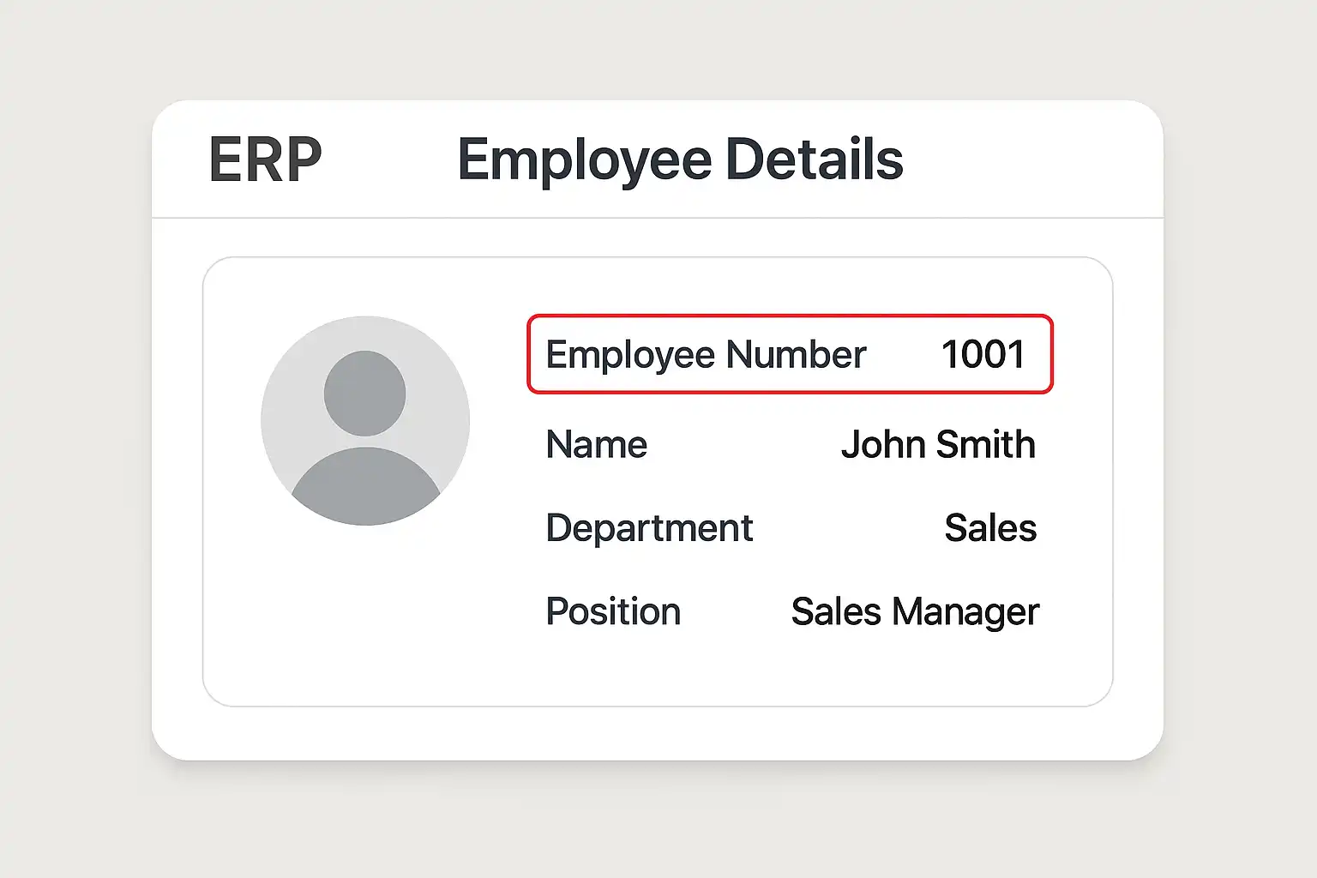The image size is (1317, 878).
Task: Click "Sales" in the Position value
Action: tap(836, 612)
